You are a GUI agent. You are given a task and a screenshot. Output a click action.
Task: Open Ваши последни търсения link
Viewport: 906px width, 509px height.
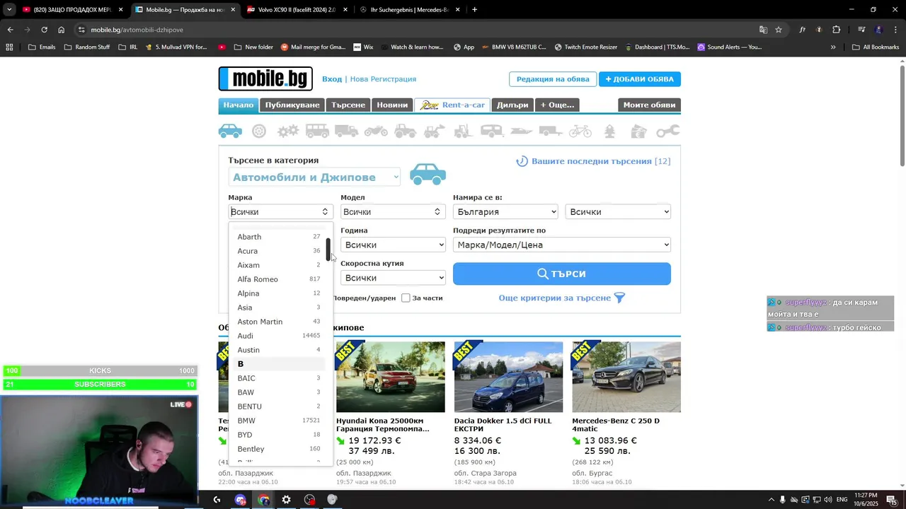click(593, 161)
